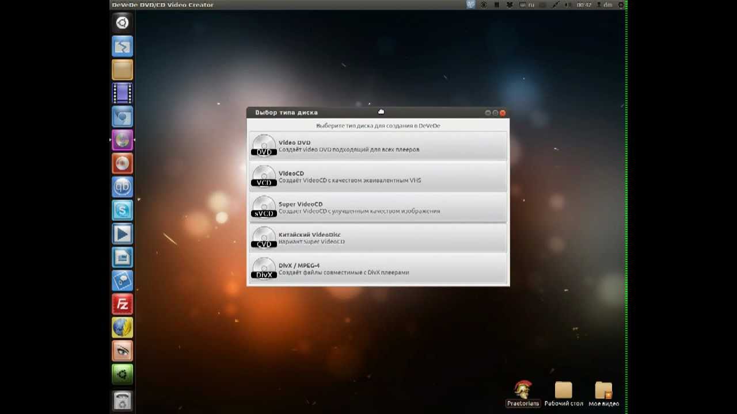The width and height of the screenshot is (737, 414).
Task: Launch qBittorrent from the dock
Action: tap(122, 187)
